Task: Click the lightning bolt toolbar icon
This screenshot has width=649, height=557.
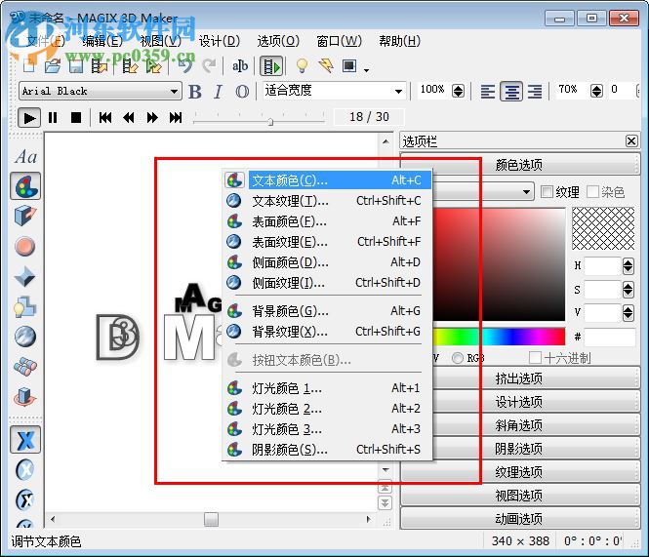Action: [x=326, y=65]
